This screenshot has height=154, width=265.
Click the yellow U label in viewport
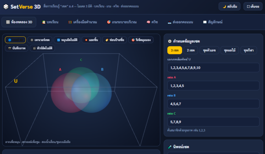tap(16, 81)
